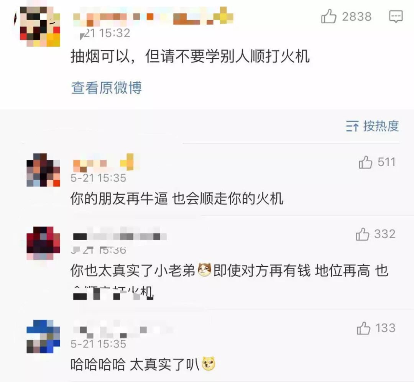This screenshot has width=414, height=382.
Task: Tap the cat emoji in 小老弟 comment
Action: click(204, 270)
